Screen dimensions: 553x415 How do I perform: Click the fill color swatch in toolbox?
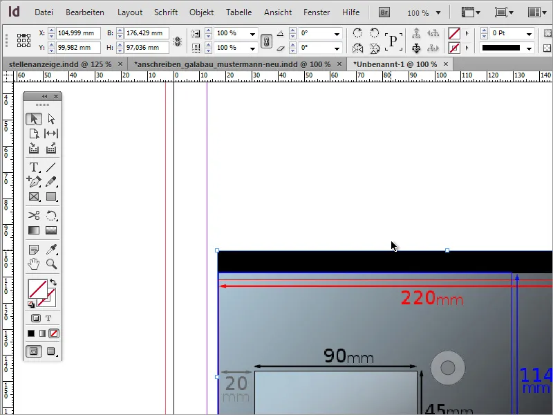point(38,289)
